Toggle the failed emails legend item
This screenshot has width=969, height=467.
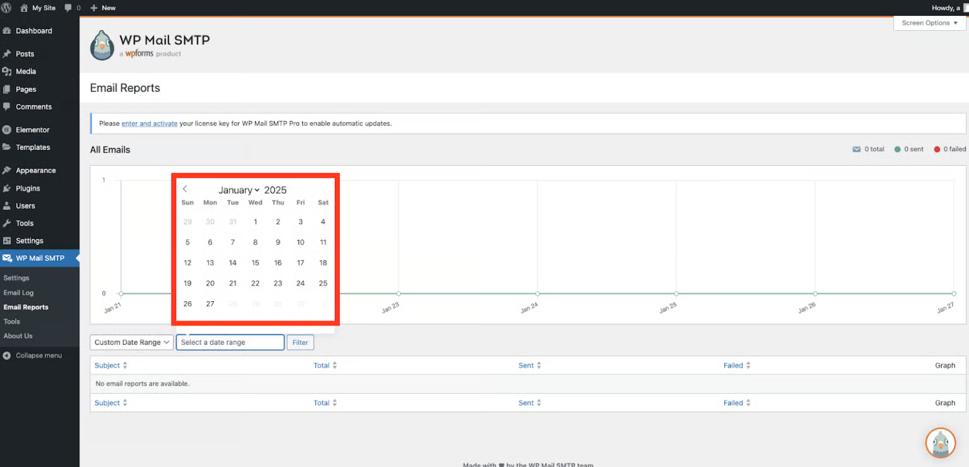[949, 149]
